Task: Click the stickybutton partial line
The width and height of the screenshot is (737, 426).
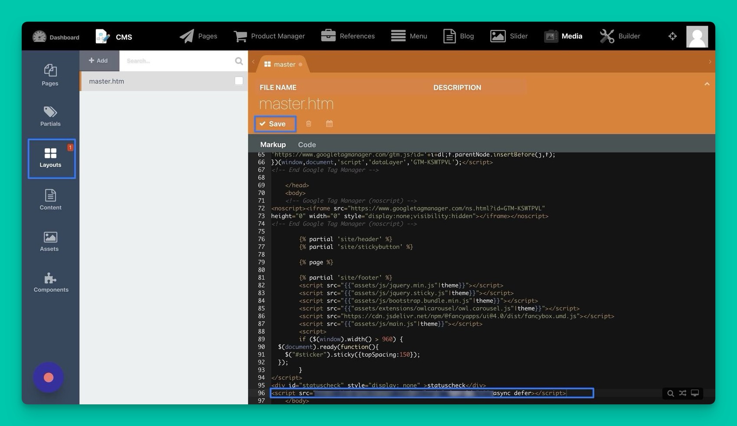Action: pyautogui.click(x=356, y=247)
